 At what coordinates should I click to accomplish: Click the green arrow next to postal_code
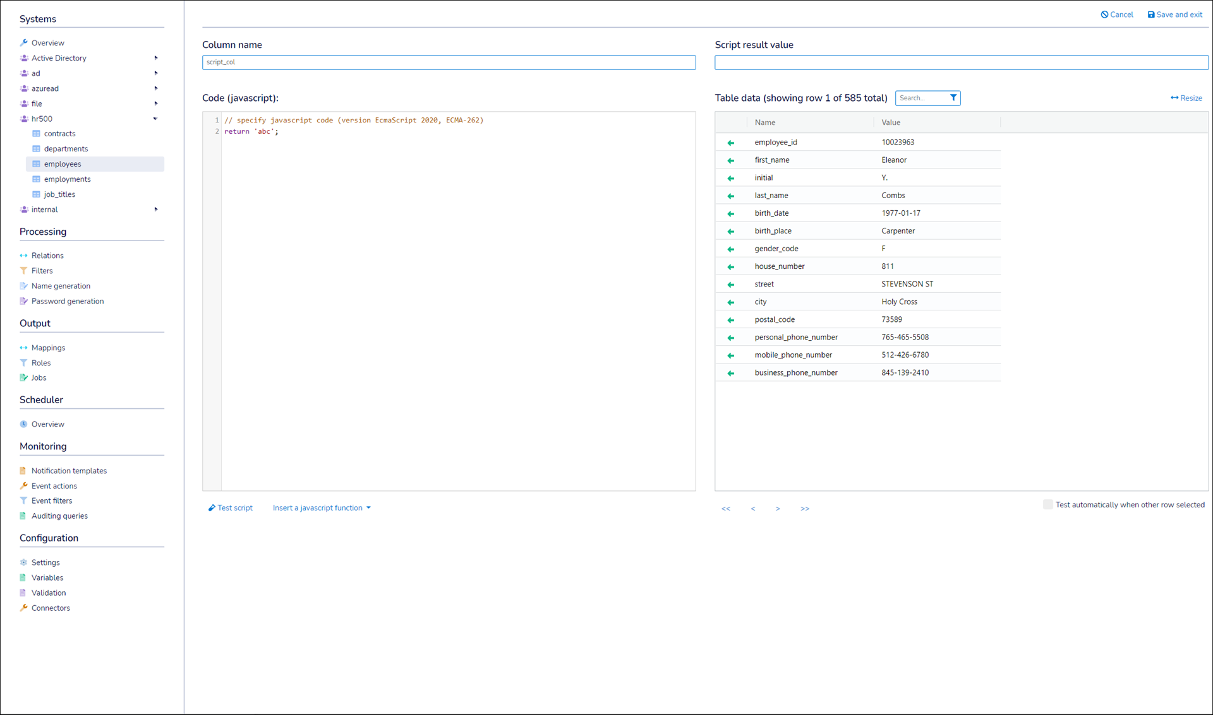coord(731,320)
